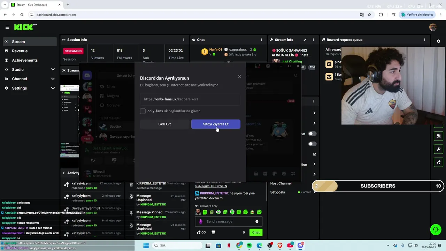Edit stream info with pencil icon
Viewport: 446px width, 251px height.
click(x=305, y=40)
